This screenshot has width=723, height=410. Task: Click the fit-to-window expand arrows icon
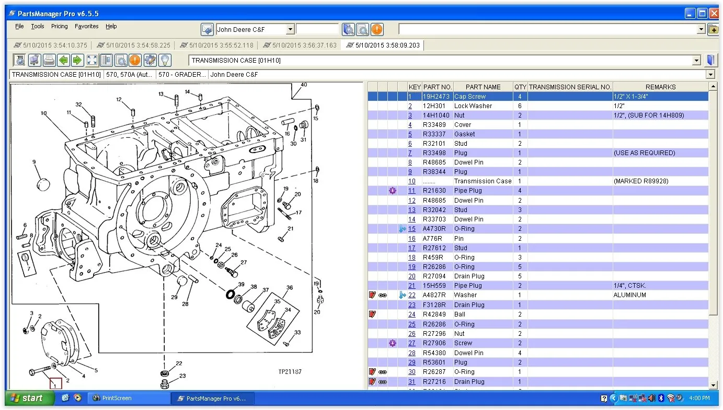point(92,60)
